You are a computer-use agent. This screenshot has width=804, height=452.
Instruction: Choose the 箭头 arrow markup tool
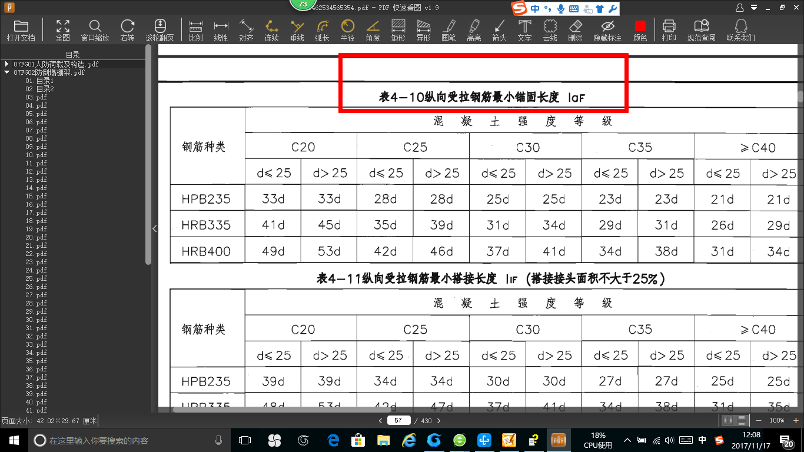499,29
